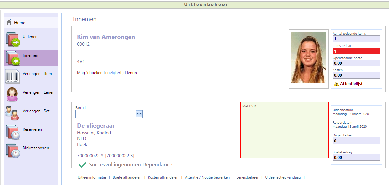
Task: Open Verlengen | Set label
Action: pyautogui.click(x=36, y=111)
